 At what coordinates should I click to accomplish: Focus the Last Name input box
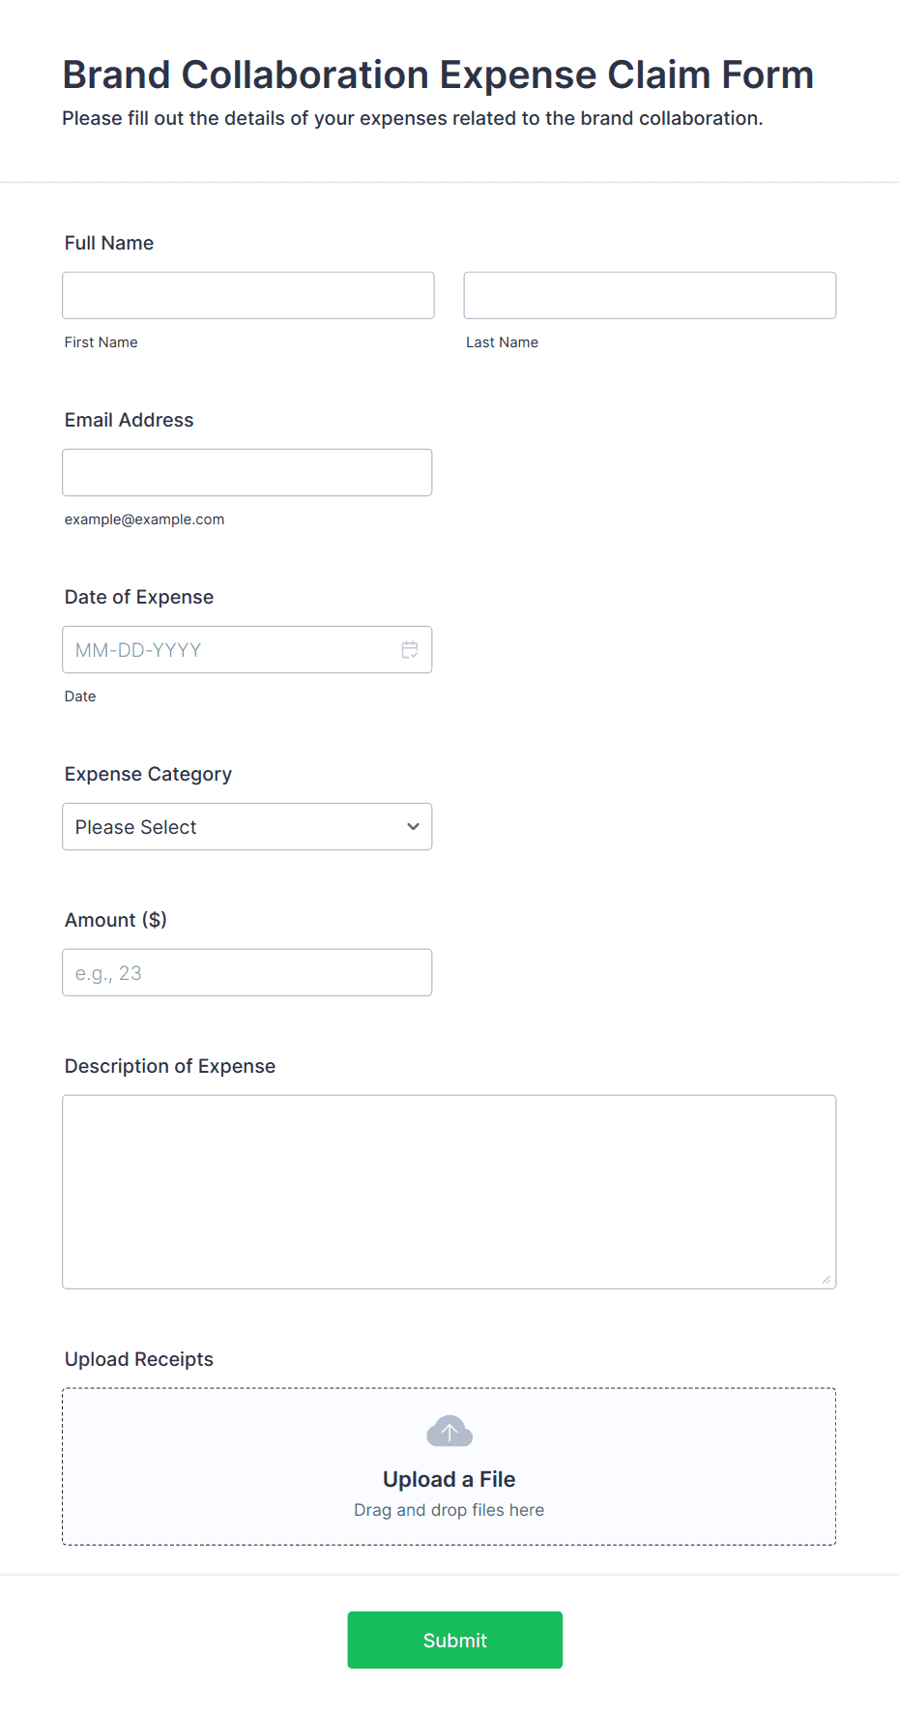point(650,295)
